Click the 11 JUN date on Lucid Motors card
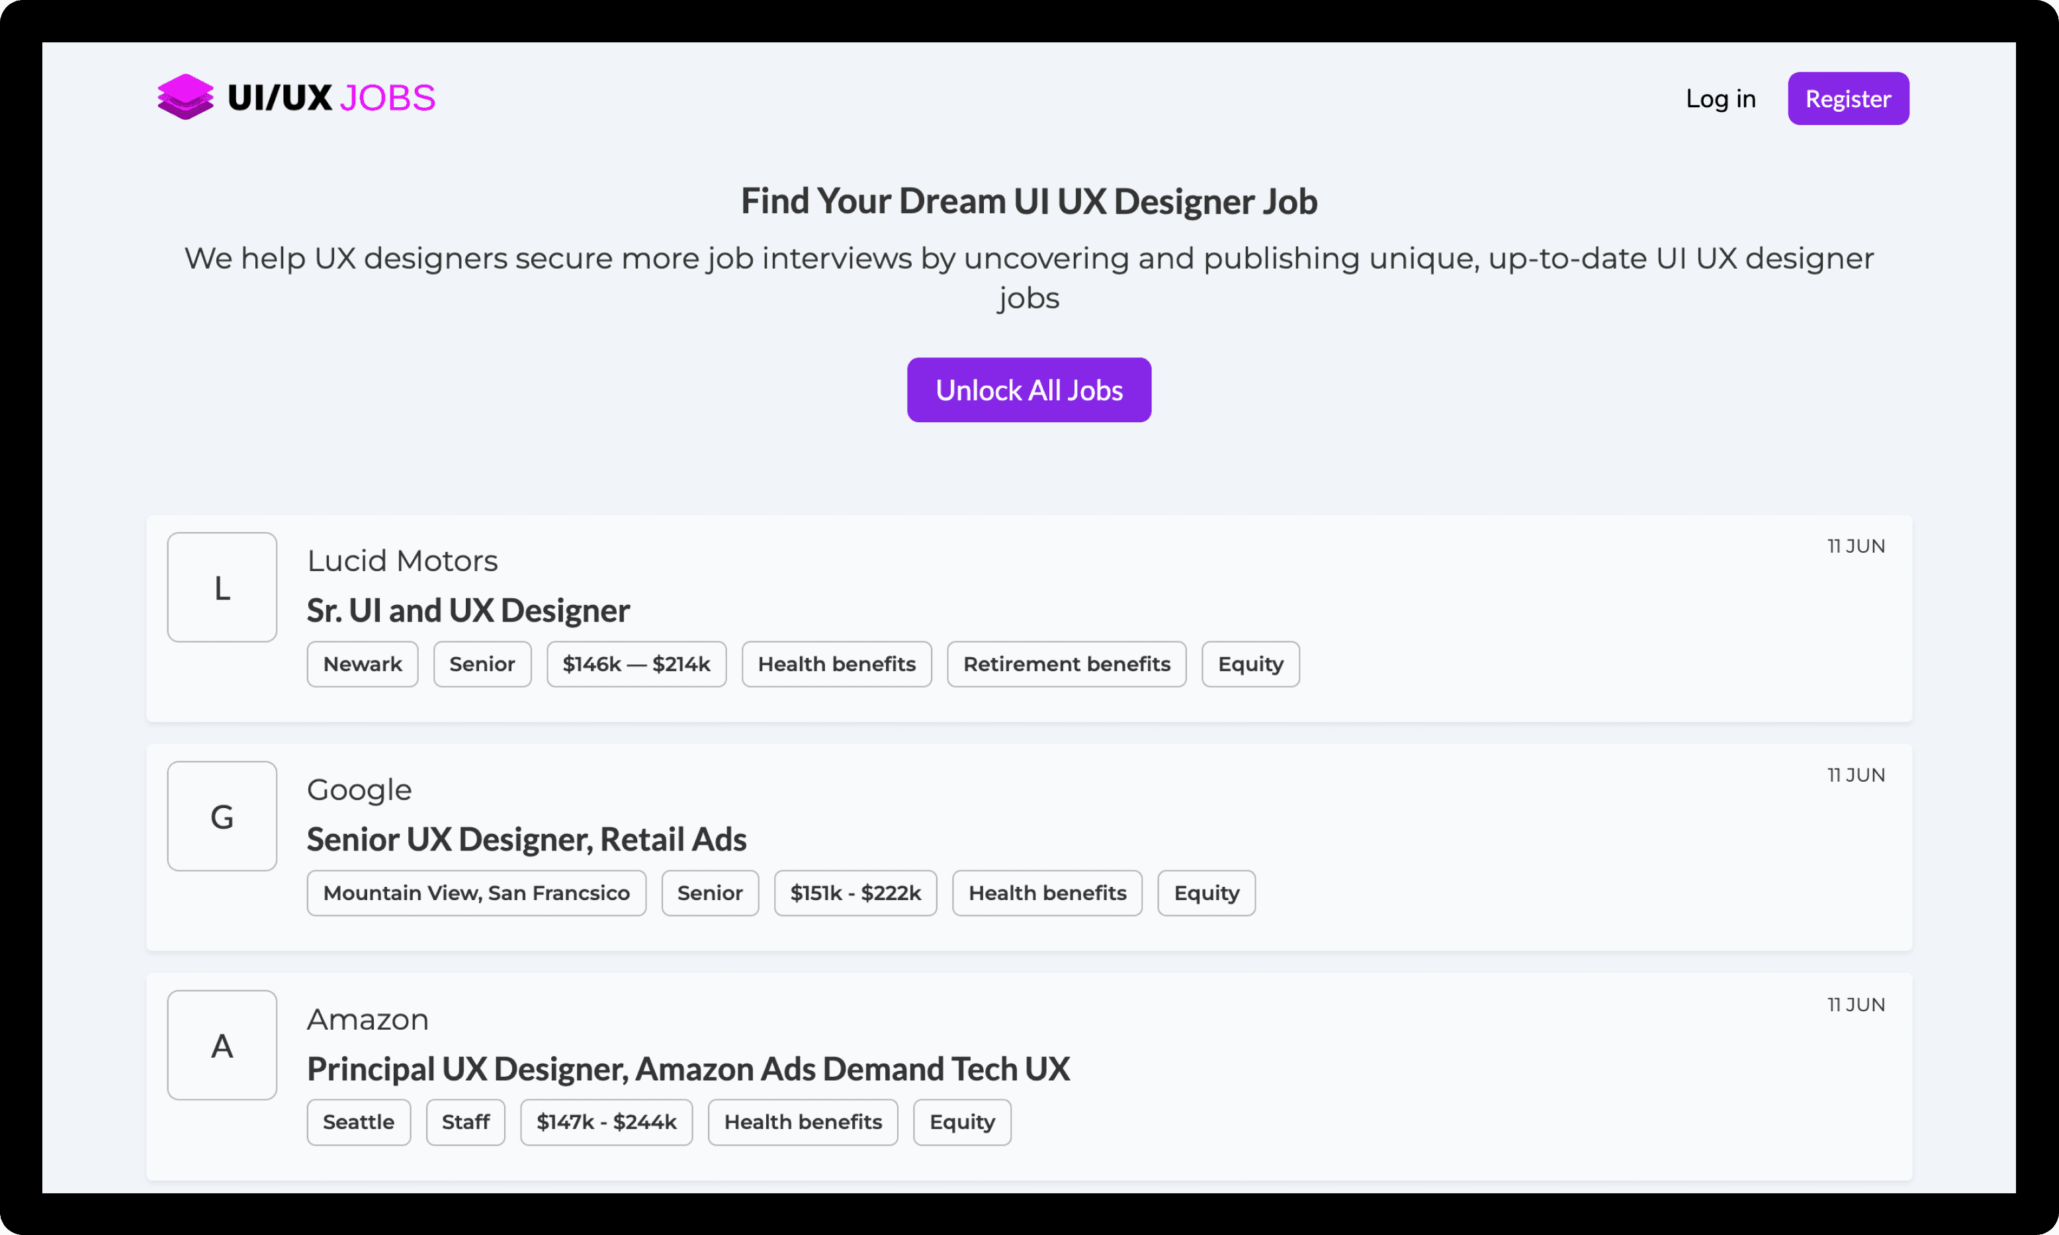This screenshot has width=2059, height=1235. coord(1856,547)
